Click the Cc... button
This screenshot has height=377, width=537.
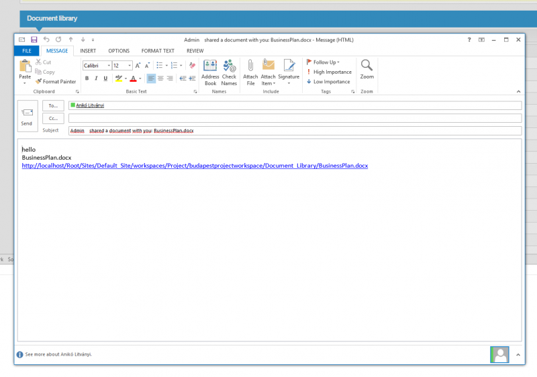tap(53, 118)
